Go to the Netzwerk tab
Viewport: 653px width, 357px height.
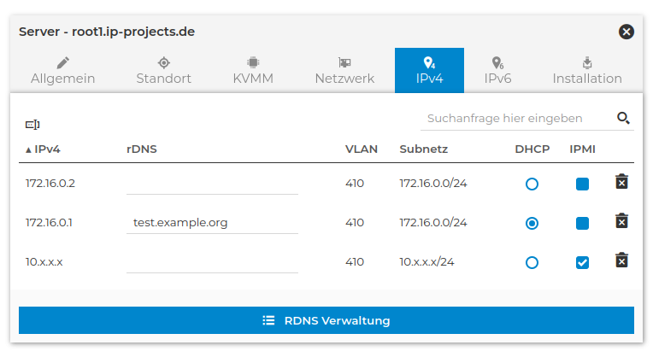click(x=344, y=71)
